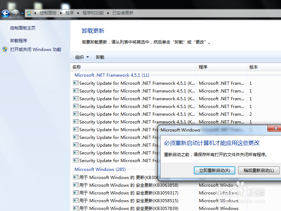The width and height of the screenshot is (281, 211).
Task: Select 程序 in the breadcrumb
Action: pos(70,13)
